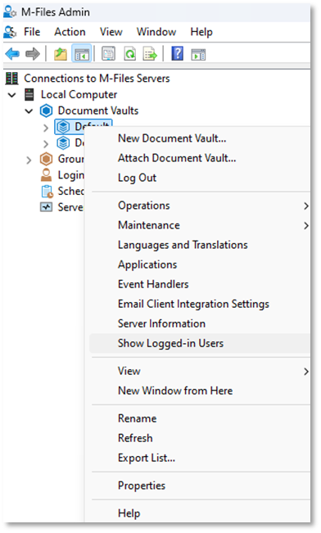Open the Help menu in the menu bar

[201, 32]
